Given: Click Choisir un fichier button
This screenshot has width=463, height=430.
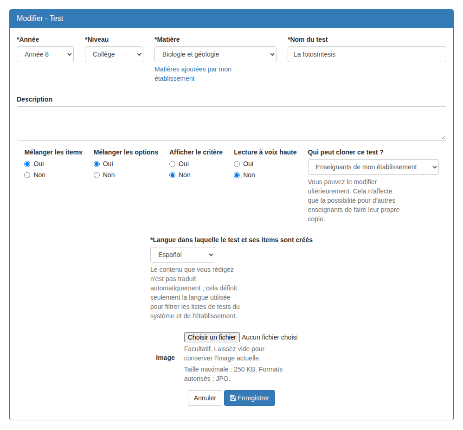Looking at the screenshot, I should point(212,337).
